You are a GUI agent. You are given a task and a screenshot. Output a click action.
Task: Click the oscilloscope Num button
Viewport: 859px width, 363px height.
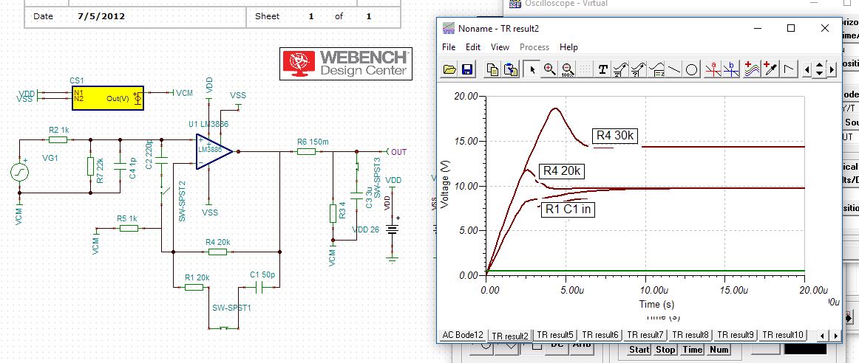click(719, 349)
